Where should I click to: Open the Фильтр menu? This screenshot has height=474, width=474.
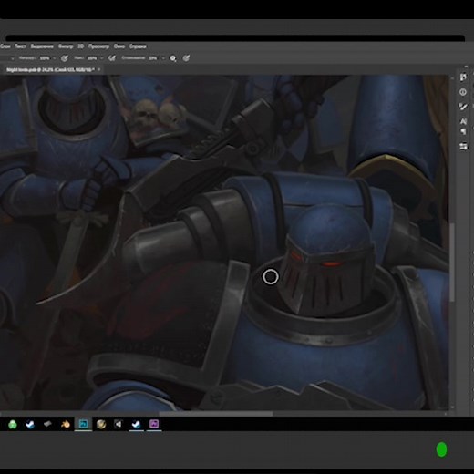click(66, 46)
